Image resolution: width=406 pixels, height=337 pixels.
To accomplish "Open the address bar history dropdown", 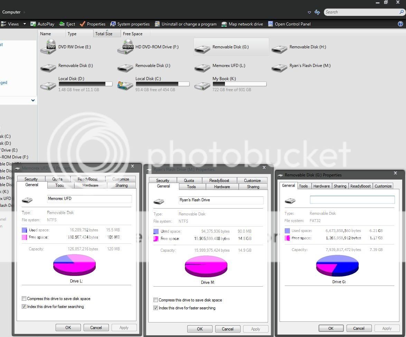I will 309,12.
